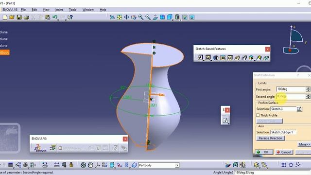
Task: Select the Rotate view tool
Action: tap(134, 17)
